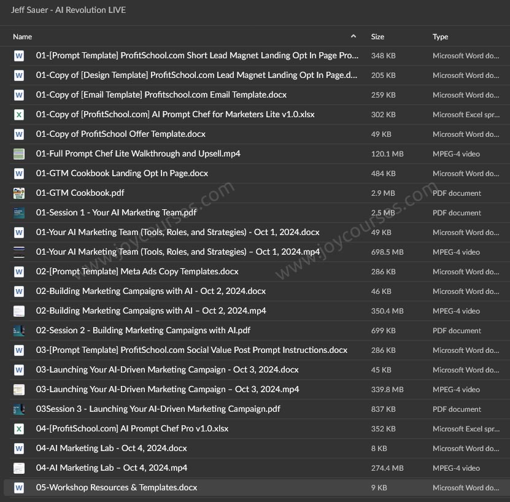The image size is (510, 502).
Task: Sort files by the Name column header
Action: pyautogui.click(x=23, y=37)
